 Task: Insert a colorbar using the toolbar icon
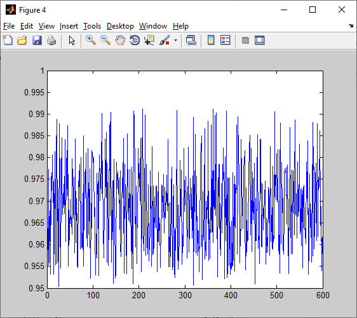(211, 40)
